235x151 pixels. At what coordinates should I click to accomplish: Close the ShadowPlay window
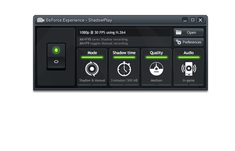[200, 20]
